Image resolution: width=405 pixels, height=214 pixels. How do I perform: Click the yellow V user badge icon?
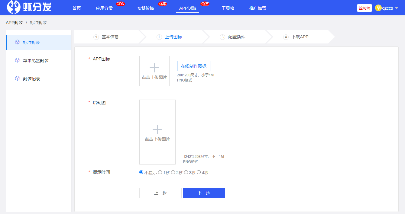pos(378,8)
